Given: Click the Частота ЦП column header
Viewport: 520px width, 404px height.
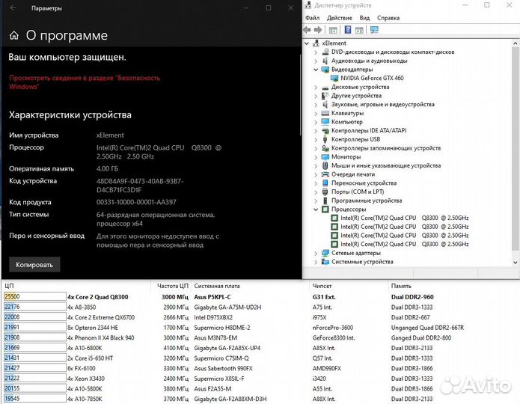Looking at the screenshot, I should coord(172,286).
